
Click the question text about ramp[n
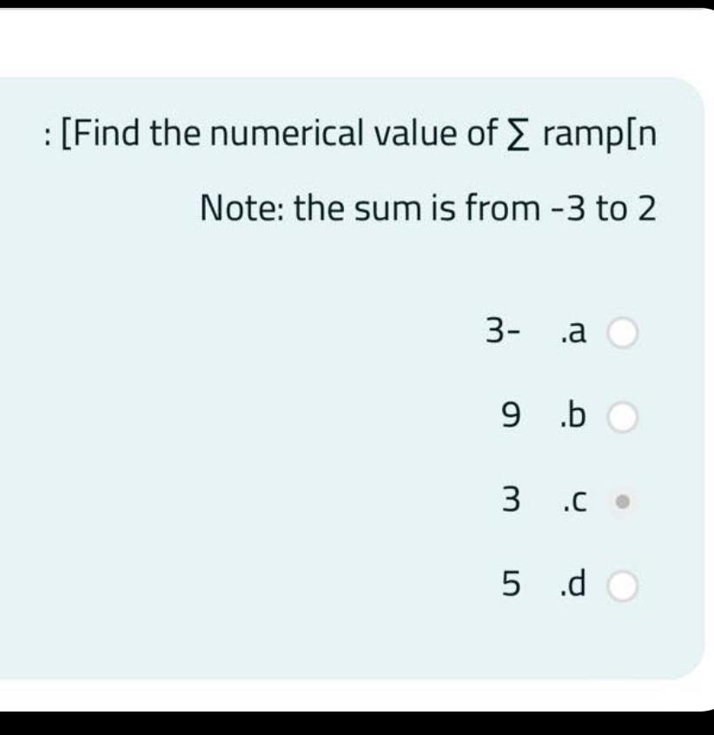(347, 133)
